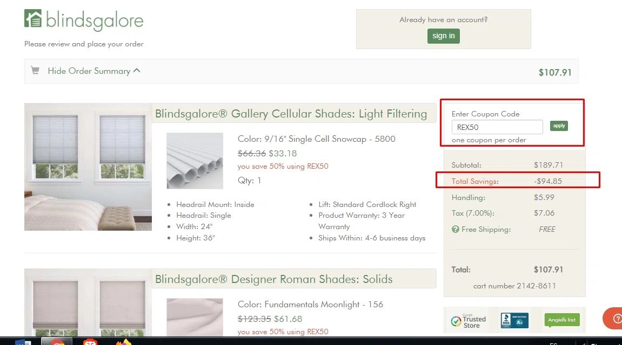Click the cellular shades bedroom room photo
The height and width of the screenshot is (345, 622).
[88, 167]
